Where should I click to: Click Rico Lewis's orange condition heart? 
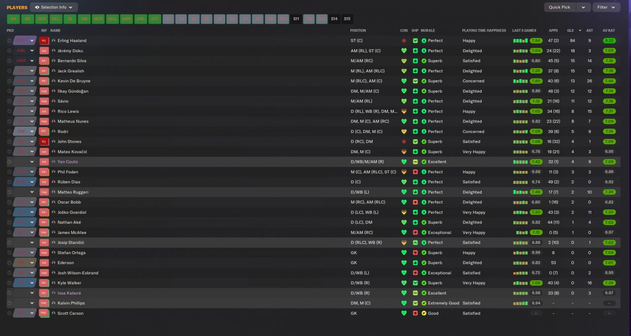[404, 111]
